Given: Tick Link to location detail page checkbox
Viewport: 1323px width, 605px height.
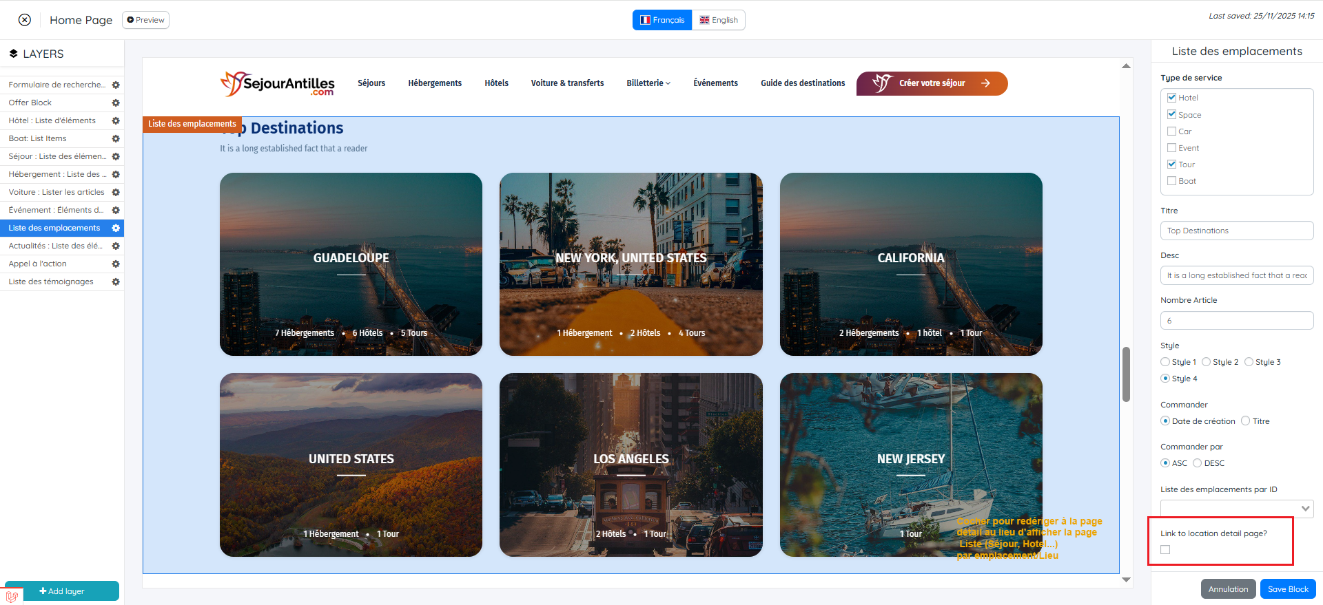Looking at the screenshot, I should pyautogui.click(x=1165, y=549).
